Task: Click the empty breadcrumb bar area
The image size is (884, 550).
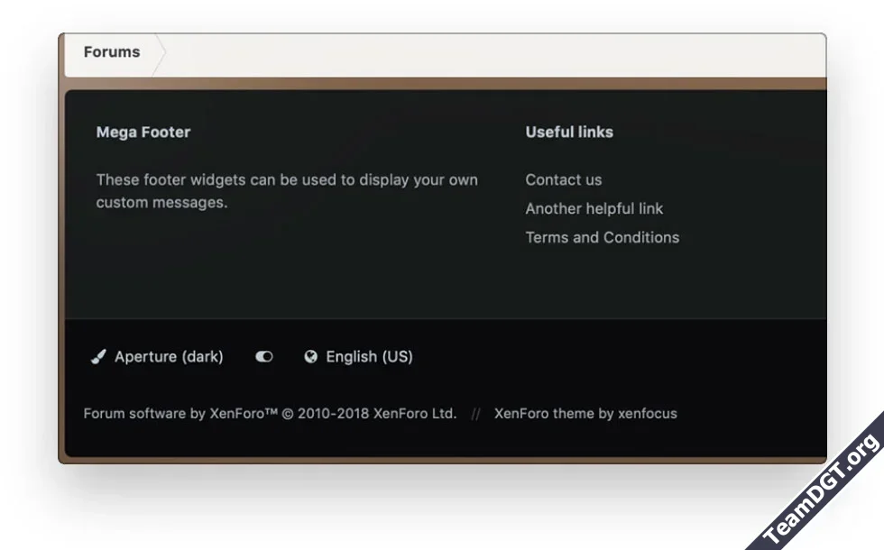Action: coord(496,54)
